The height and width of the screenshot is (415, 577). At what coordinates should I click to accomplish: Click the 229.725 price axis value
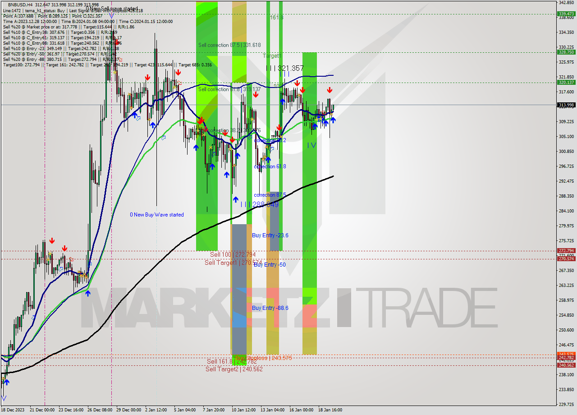pos(566,404)
